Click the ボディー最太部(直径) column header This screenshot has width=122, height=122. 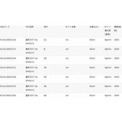tap(108, 30)
